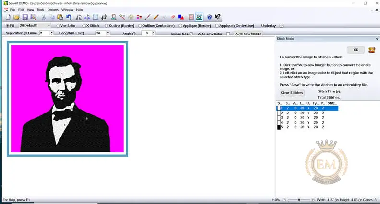Click the Length value field
The image size is (380, 204).
pyautogui.click(x=101, y=33)
